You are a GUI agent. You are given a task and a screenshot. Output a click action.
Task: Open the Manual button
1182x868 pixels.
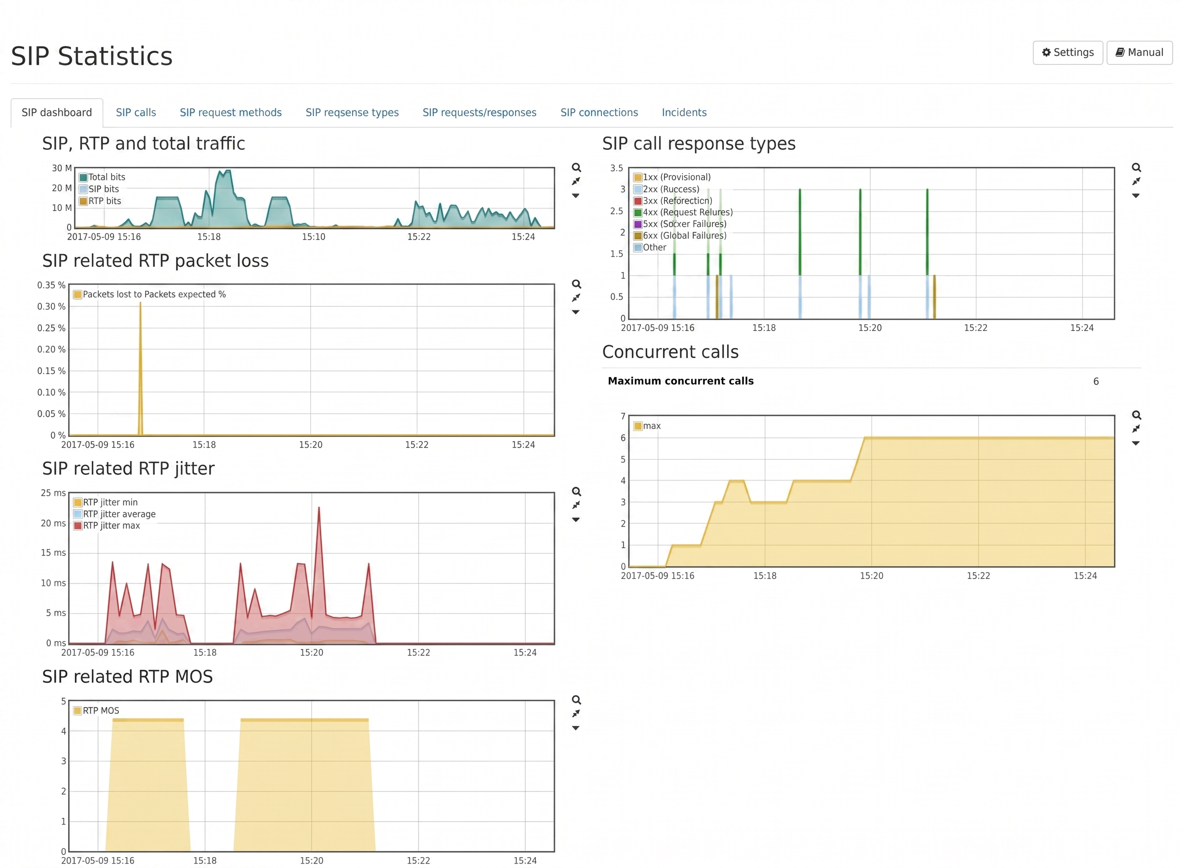[x=1139, y=53]
